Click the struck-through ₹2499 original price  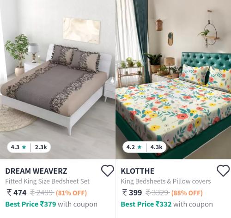click(x=42, y=193)
